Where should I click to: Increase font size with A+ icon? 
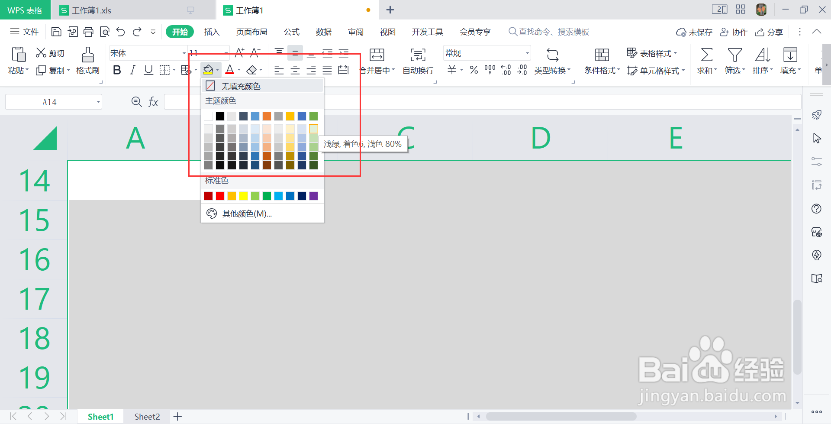[239, 53]
